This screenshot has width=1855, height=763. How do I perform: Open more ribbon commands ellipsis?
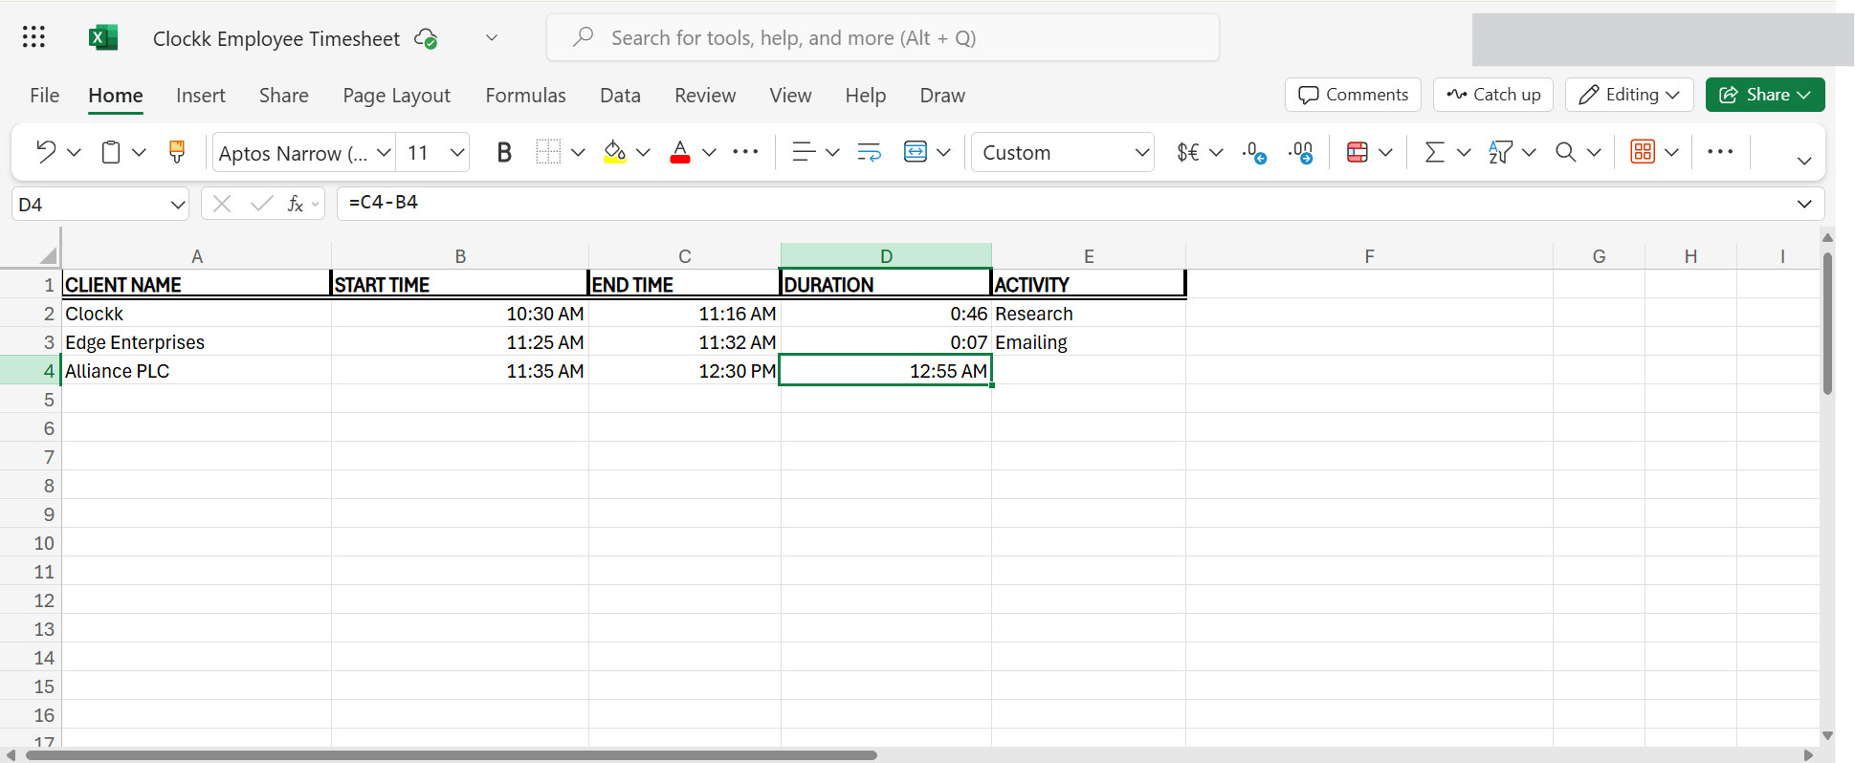(x=1720, y=151)
